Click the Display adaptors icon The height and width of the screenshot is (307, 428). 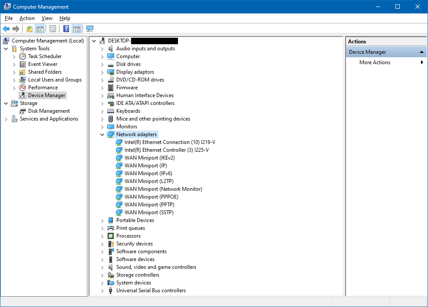coord(111,72)
